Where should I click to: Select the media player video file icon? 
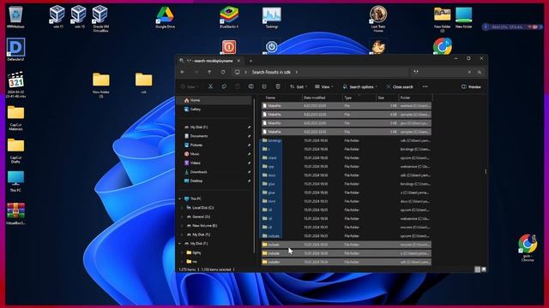click(x=15, y=85)
